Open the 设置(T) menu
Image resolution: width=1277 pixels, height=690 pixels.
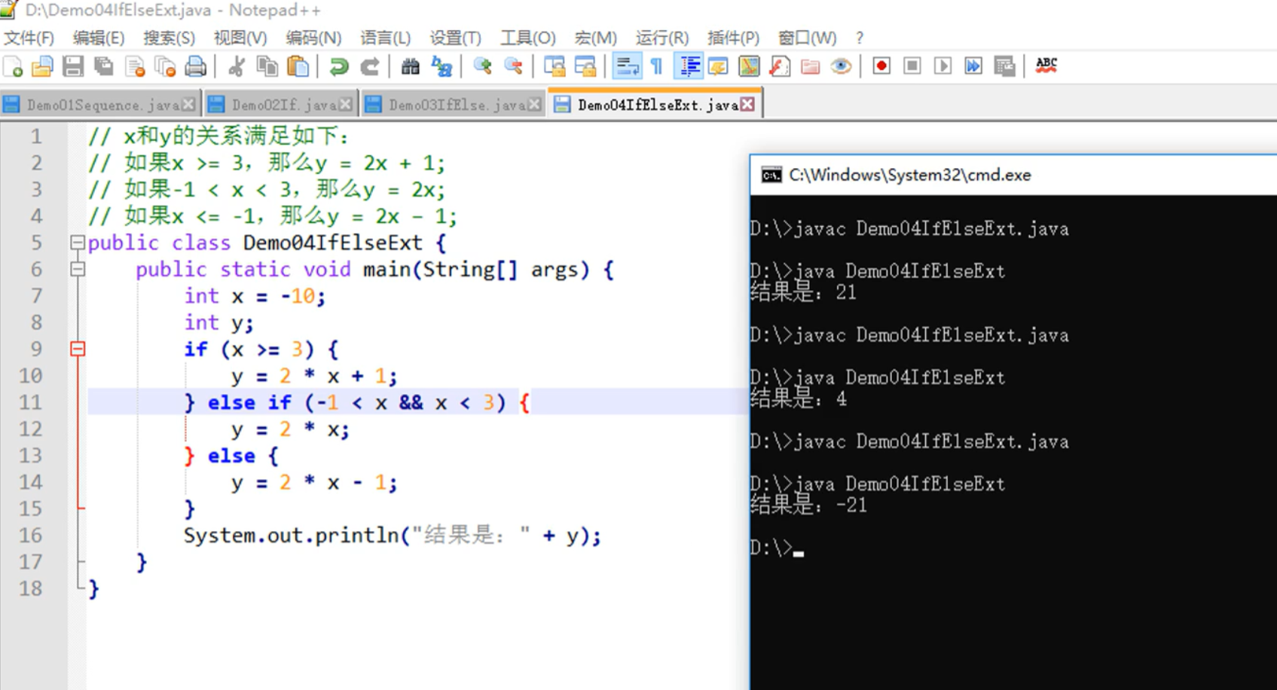455,38
